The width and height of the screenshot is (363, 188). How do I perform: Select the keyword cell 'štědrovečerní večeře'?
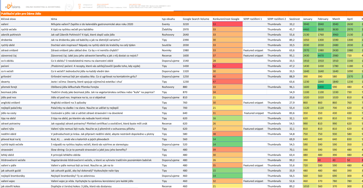tap(25, 160)
